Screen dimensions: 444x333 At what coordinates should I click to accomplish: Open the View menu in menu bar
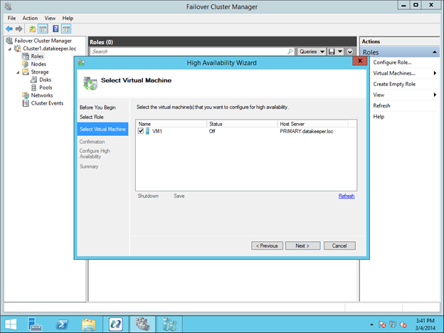pos(50,18)
